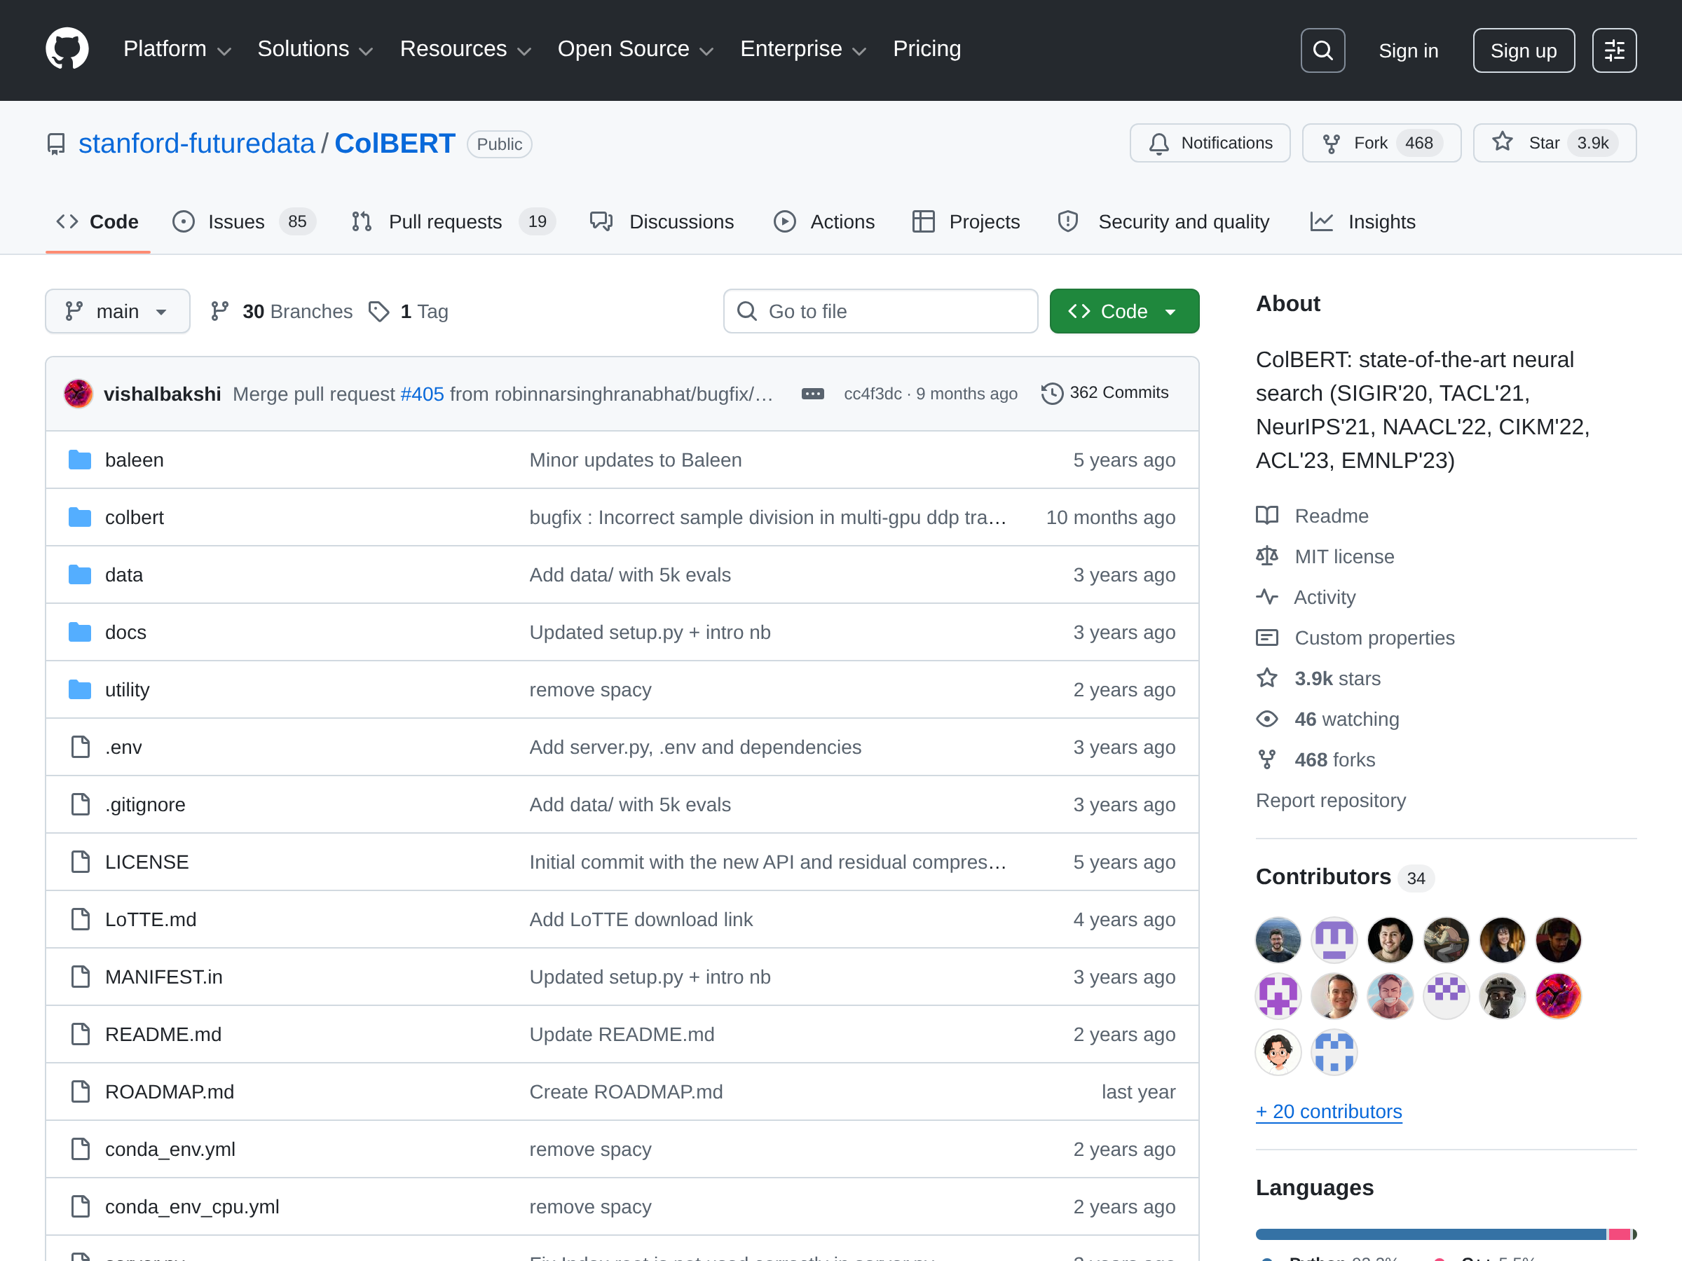This screenshot has width=1682, height=1261.
Task: Open commit 'Add LoTTE download link'
Action: click(x=641, y=920)
